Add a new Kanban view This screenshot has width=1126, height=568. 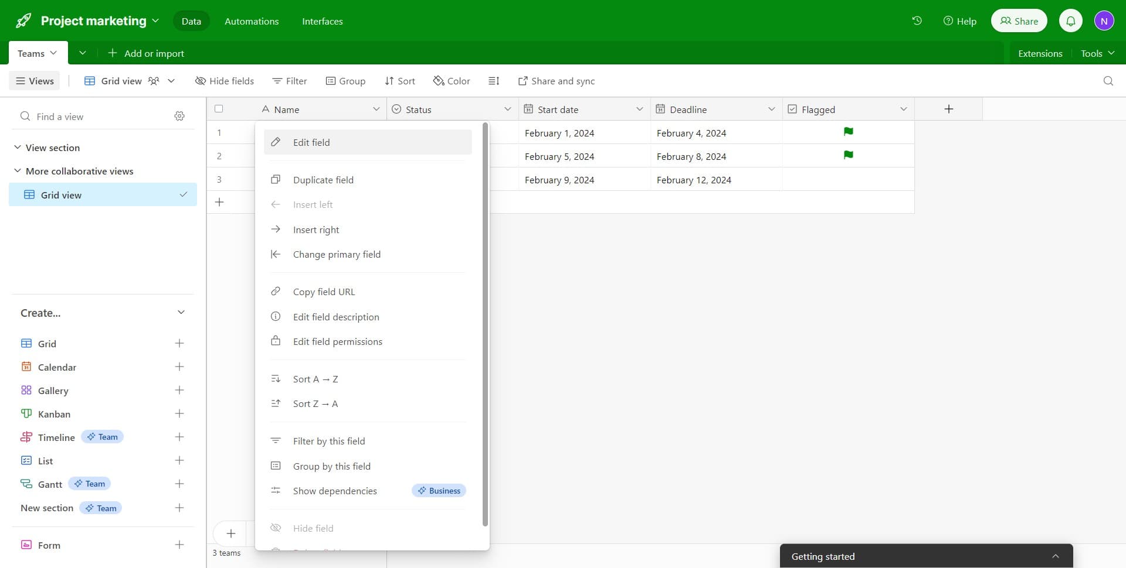[179, 413]
